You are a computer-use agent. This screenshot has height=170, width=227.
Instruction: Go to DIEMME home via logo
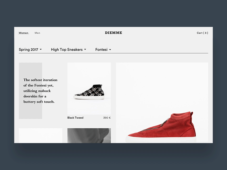[x=113, y=33]
